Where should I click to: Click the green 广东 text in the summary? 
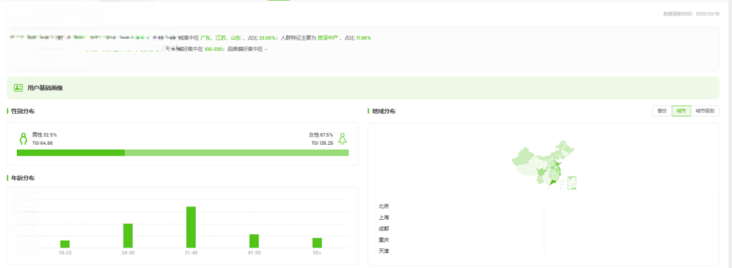(x=205, y=38)
